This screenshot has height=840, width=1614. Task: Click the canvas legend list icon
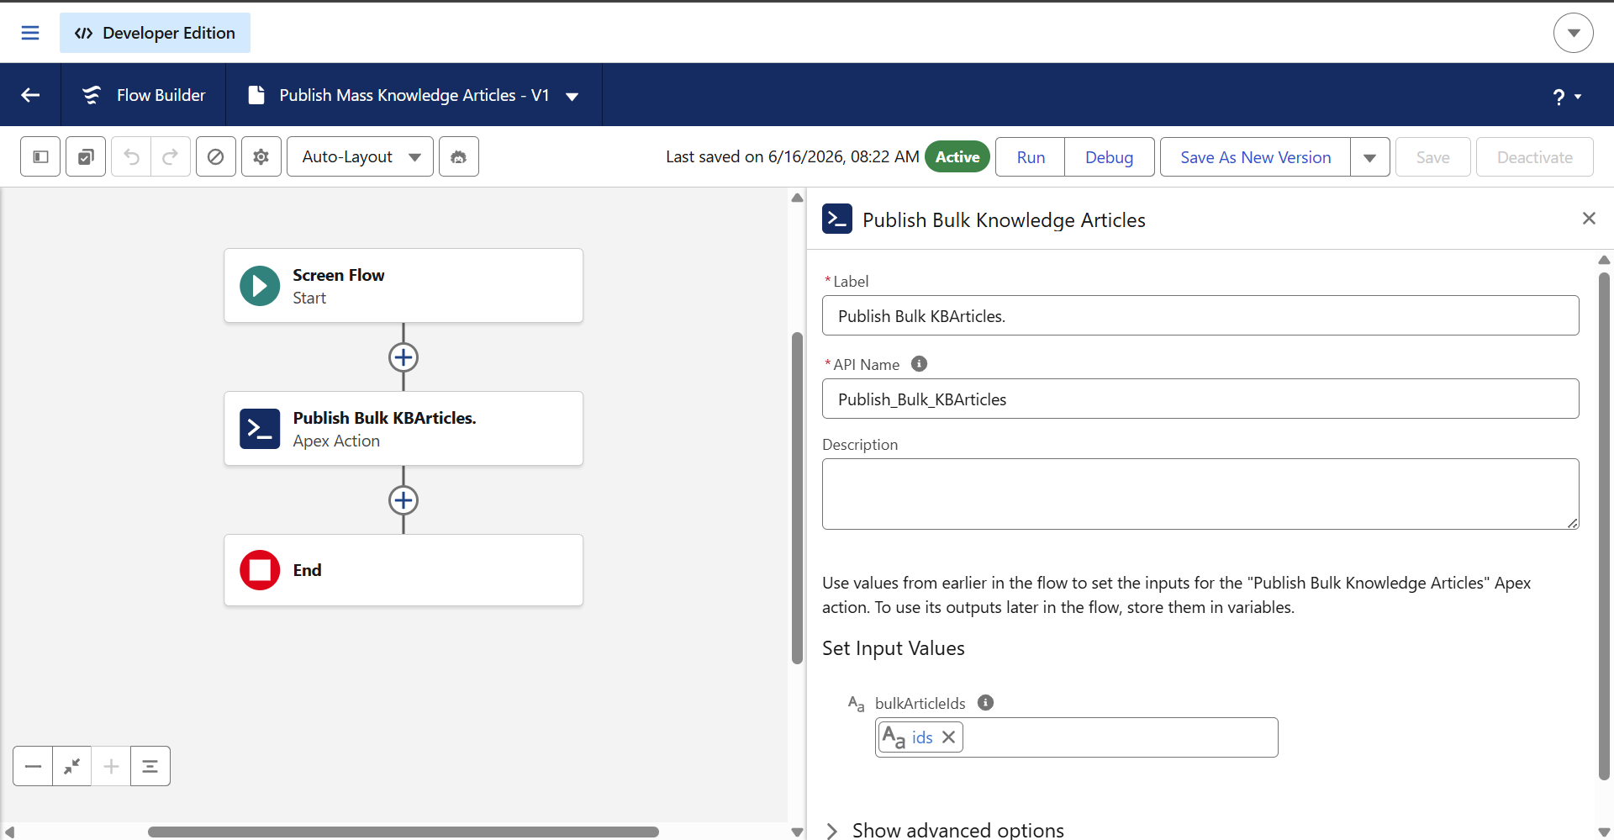coord(150,766)
